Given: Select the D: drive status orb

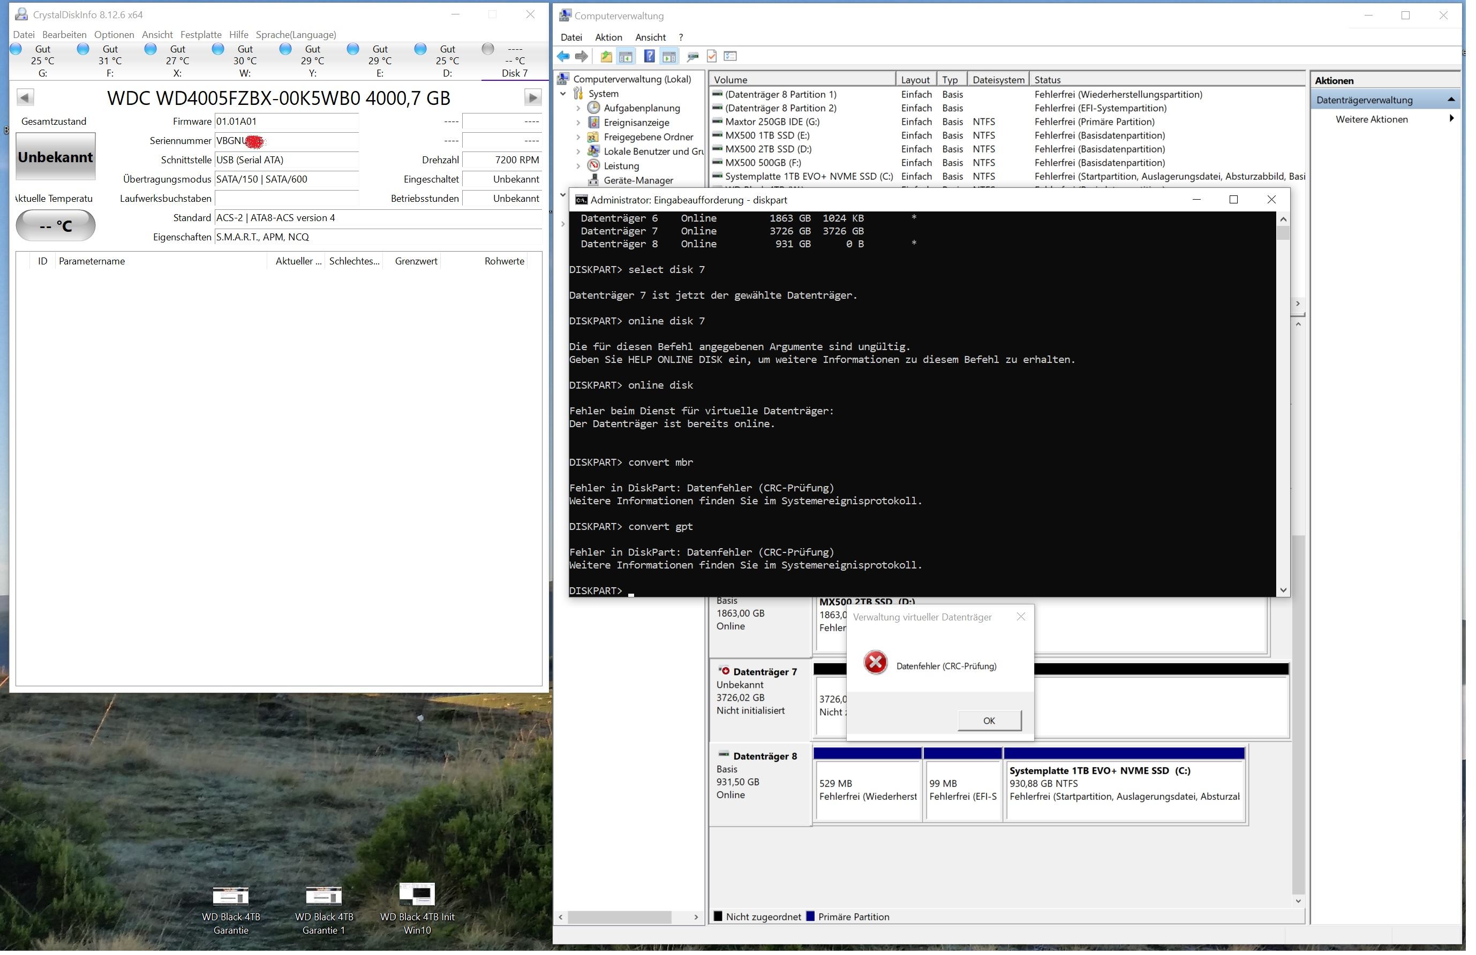Looking at the screenshot, I should pos(420,49).
